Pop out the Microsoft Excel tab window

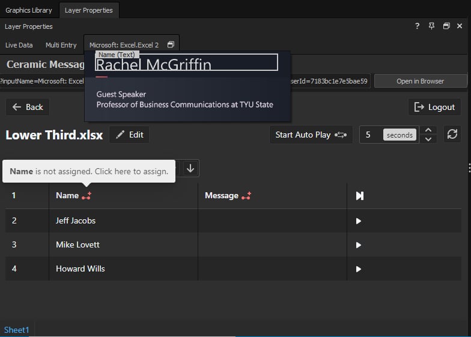click(171, 44)
